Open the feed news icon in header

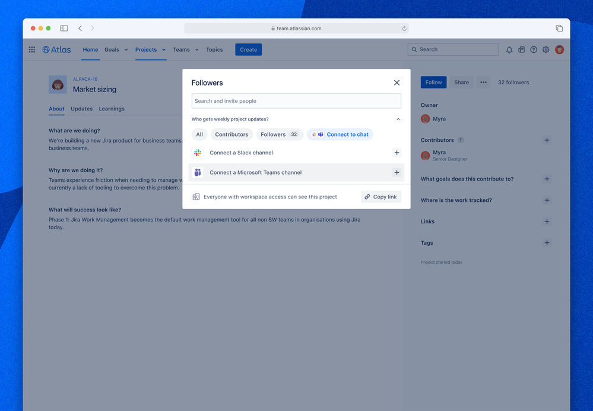522,49
